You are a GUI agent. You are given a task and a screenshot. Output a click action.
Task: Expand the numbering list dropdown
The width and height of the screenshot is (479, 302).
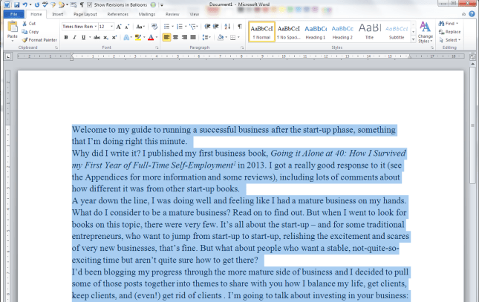click(186, 27)
